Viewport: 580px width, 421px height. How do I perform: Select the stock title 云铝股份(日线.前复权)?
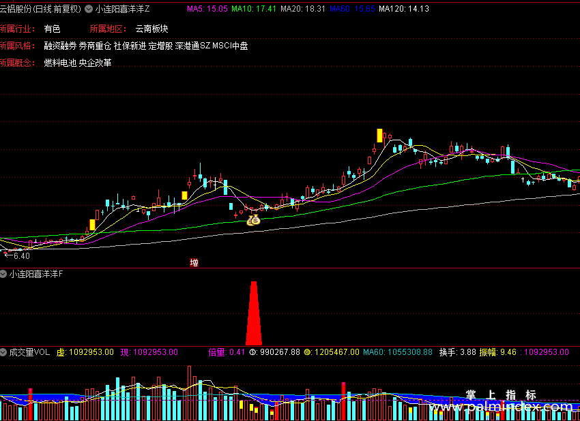[x=40, y=9]
